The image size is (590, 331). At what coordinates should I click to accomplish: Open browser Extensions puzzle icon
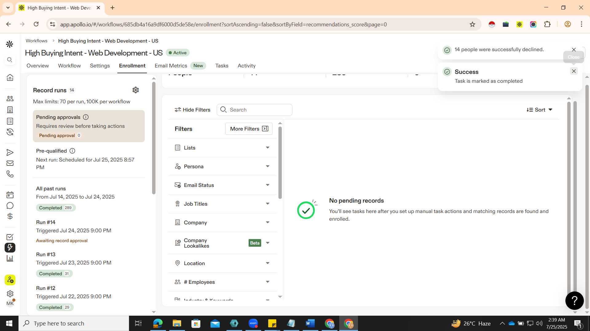pos(547,25)
